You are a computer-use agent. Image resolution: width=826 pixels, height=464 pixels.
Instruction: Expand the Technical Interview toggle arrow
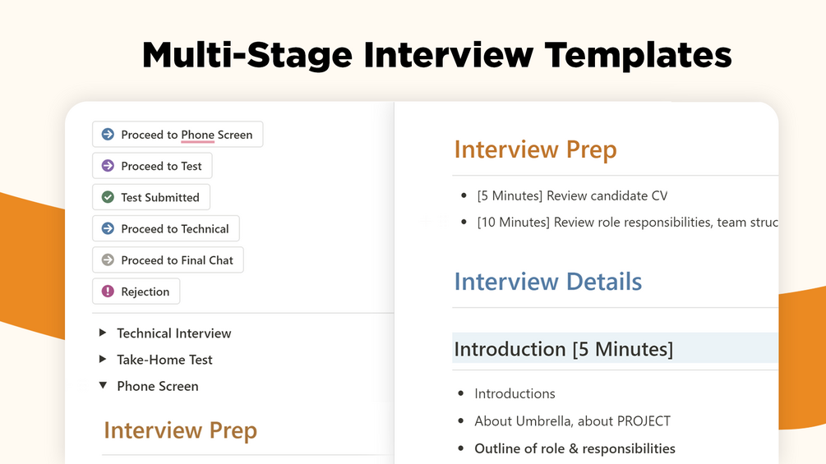click(103, 333)
